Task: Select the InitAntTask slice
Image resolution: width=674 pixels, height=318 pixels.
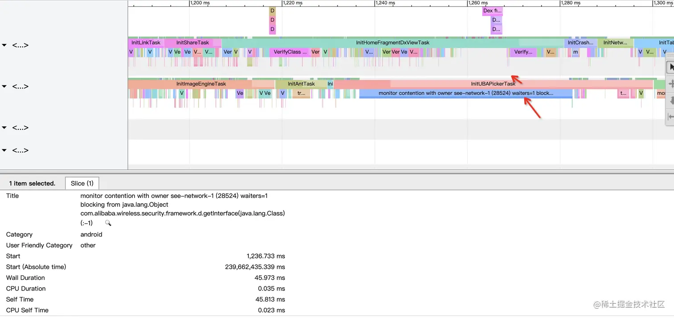Action: click(x=301, y=84)
